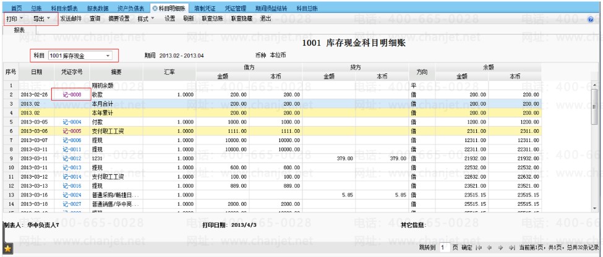Click 联查隐藏 in the toolbar
The image size is (603, 257).
(x=242, y=19)
